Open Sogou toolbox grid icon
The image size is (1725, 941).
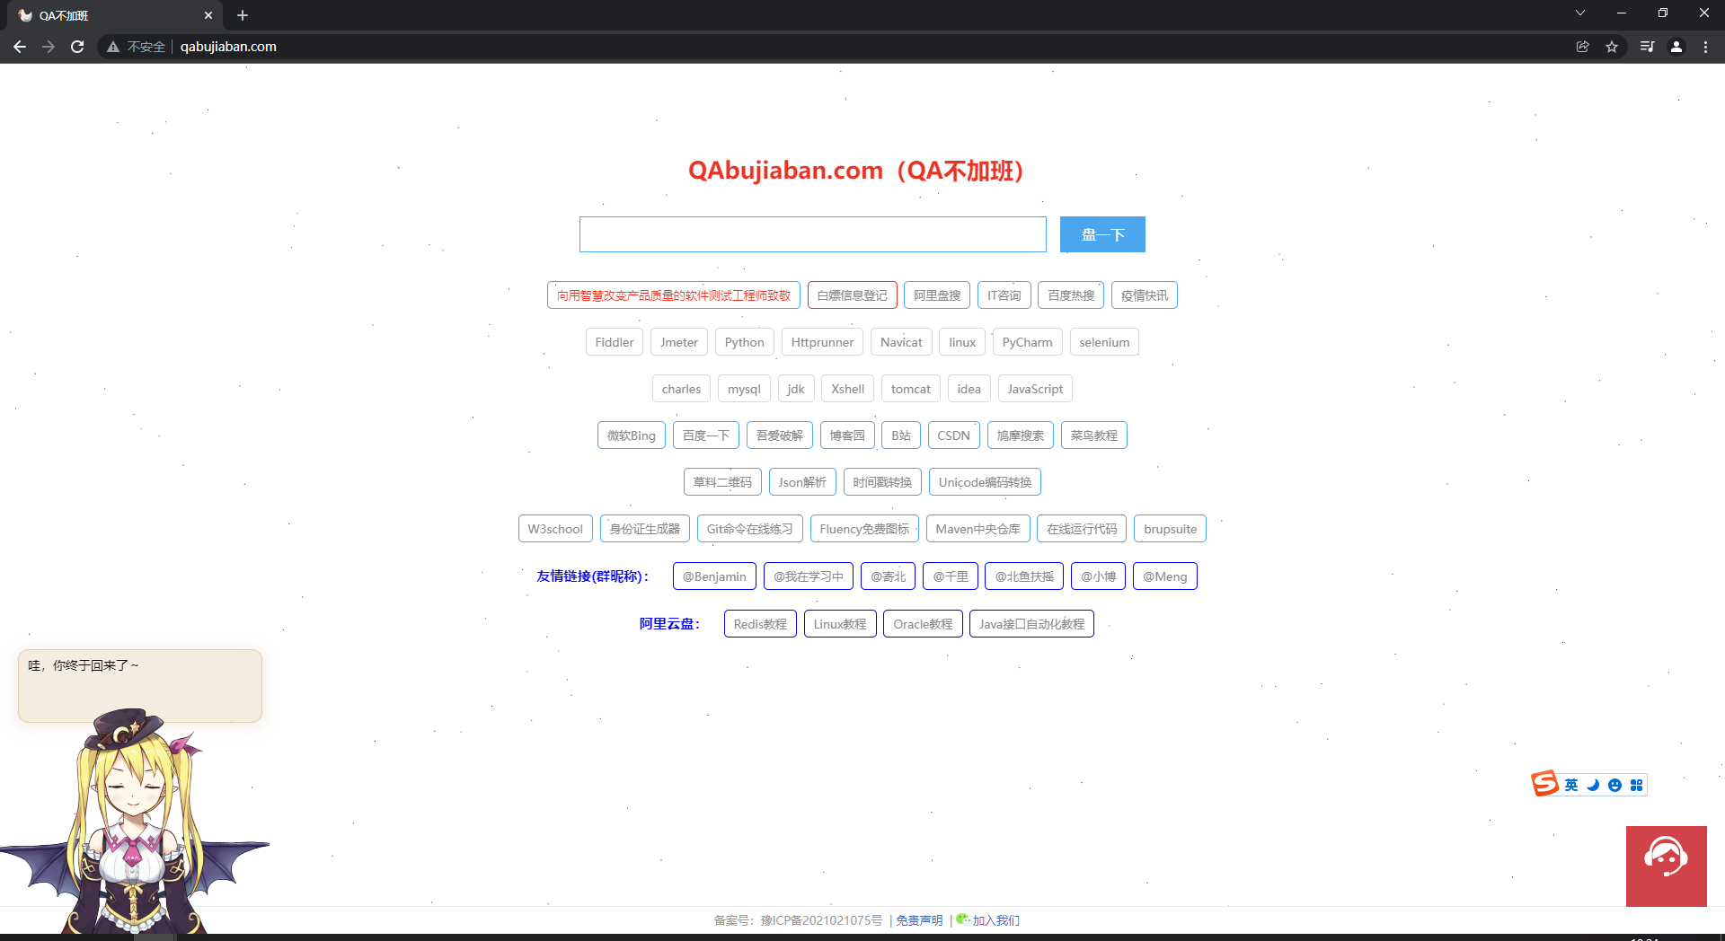1636,785
